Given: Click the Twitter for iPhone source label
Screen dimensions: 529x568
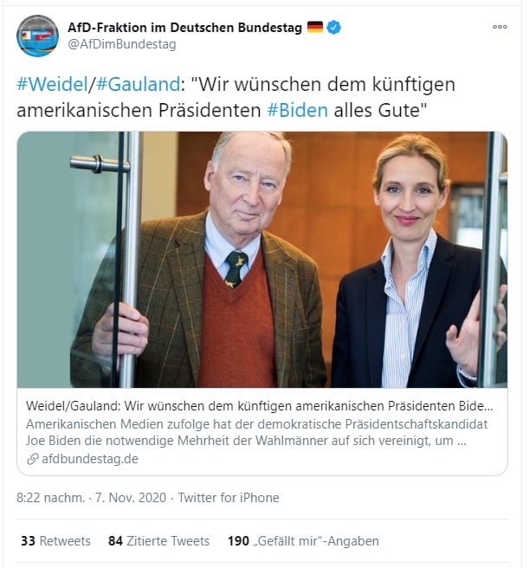Looking at the screenshot, I should click(229, 498).
